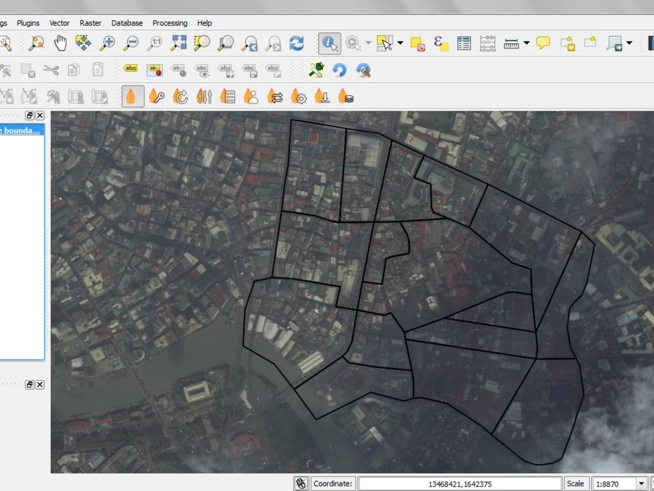
Task: Zoom to native resolution 1:1
Action: coord(154,43)
